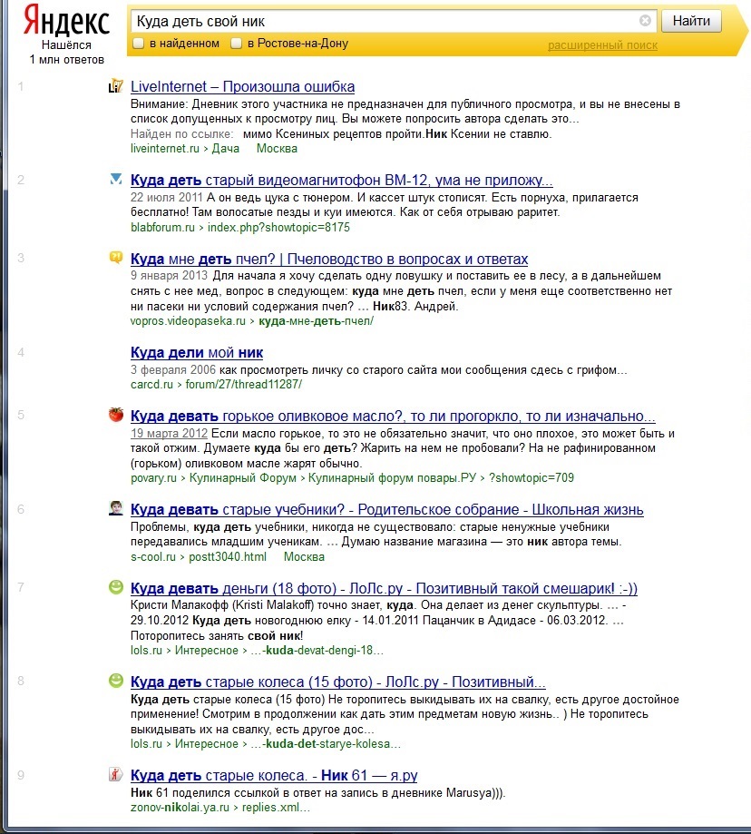Click '…-kuda-devat-dengi-18…' path link
Viewport: 751px width, 834px height.
[317, 650]
